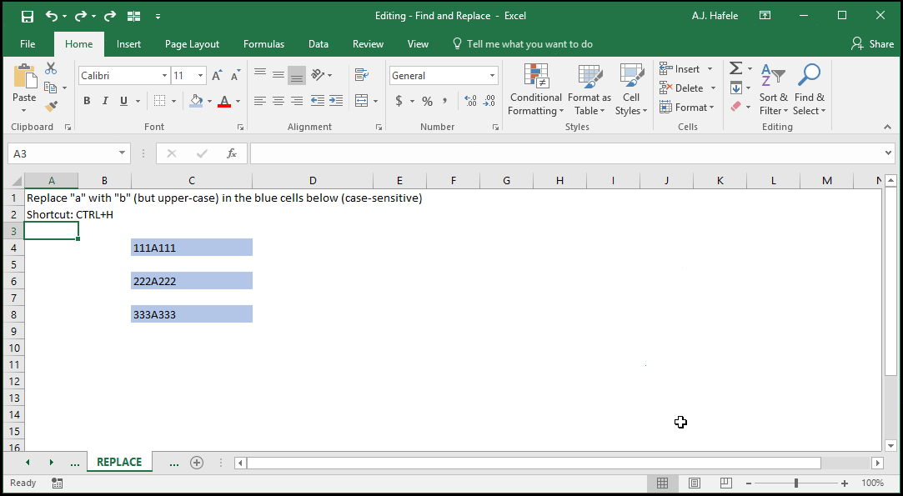Click the red Font Color A

coord(224,101)
